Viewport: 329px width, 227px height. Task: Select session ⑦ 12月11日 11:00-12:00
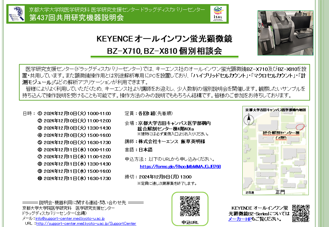pyautogui.click(x=74, y=157)
